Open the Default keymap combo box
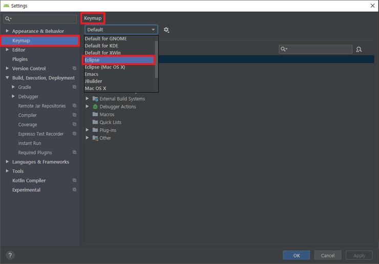The image size is (379, 264). pos(121,30)
